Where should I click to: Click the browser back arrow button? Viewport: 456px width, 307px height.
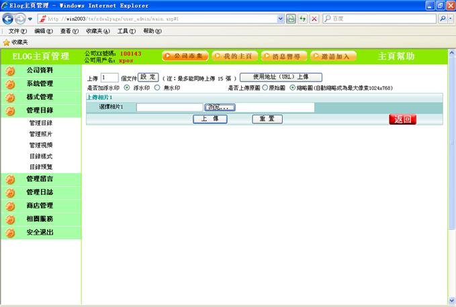(x=9, y=19)
